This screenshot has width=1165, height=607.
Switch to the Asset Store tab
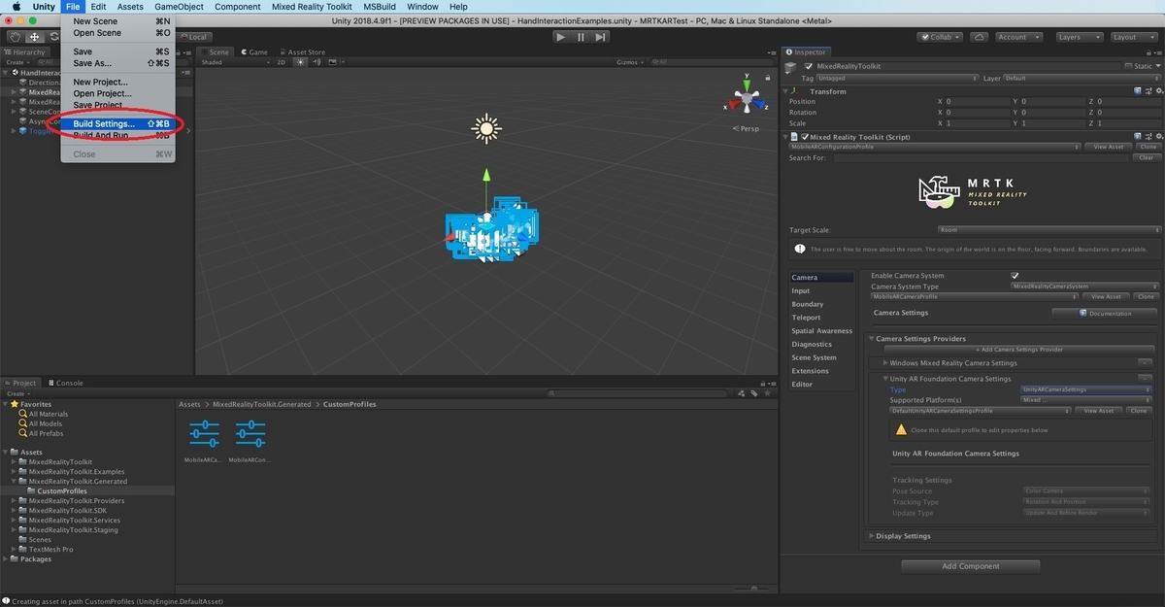pyautogui.click(x=302, y=52)
